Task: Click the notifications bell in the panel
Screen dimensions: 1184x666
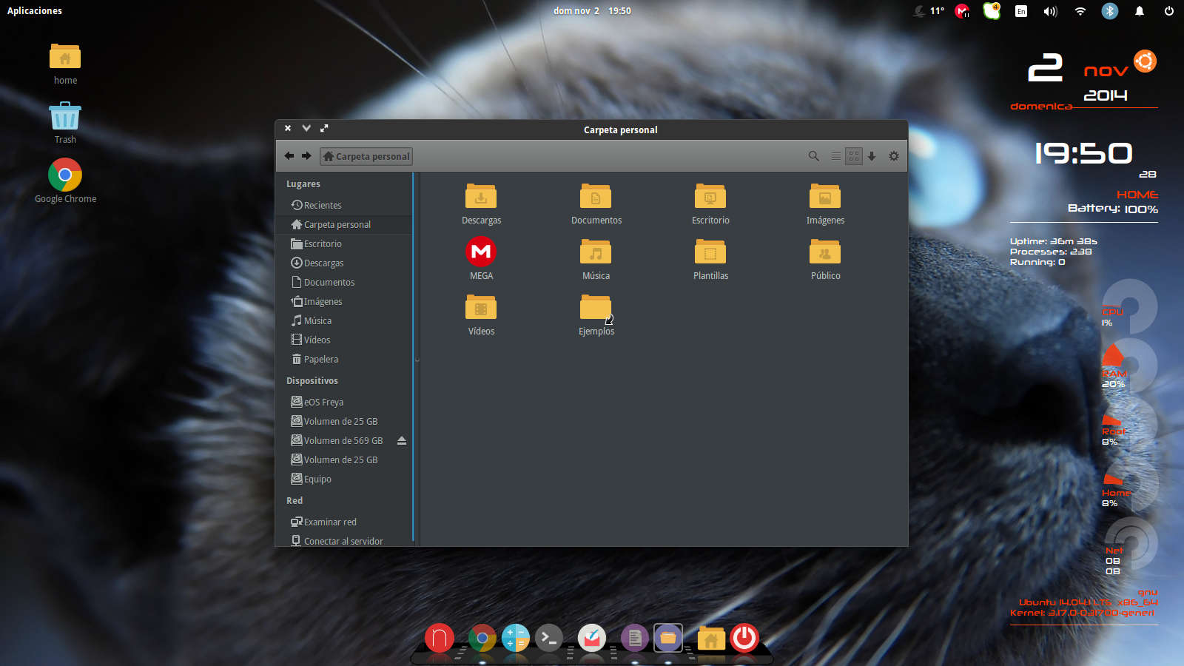Action: click(x=1140, y=10)
